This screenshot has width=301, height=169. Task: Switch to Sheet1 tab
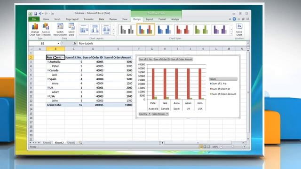[x=47, y=143]
